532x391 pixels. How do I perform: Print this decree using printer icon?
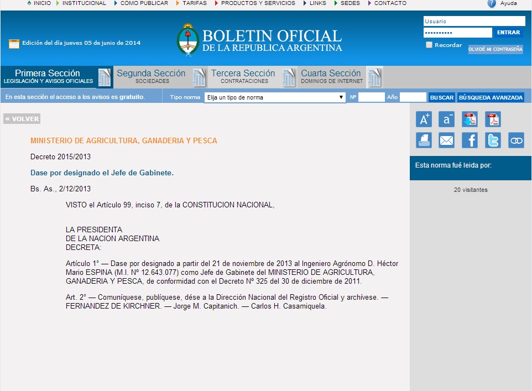[x=424, y=140]
